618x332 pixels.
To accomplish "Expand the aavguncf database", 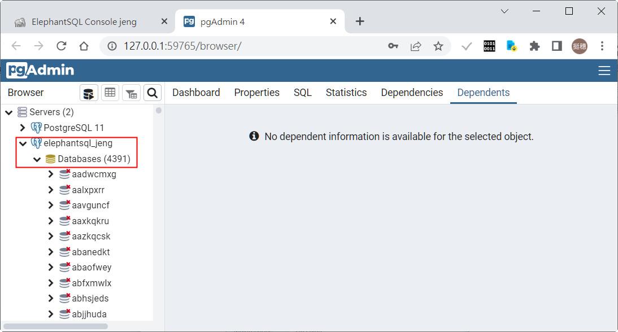I will 50,205.
